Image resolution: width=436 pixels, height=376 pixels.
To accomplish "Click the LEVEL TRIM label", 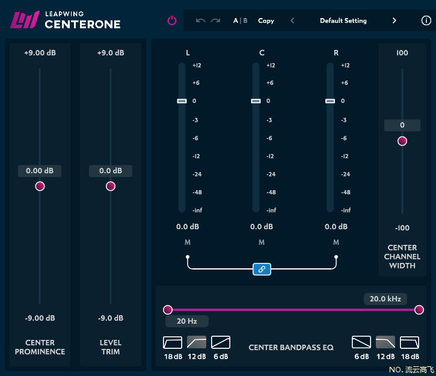I will click(x=111, y=347).
